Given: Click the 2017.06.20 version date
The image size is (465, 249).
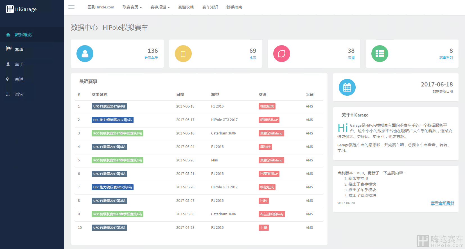Looking at the screenshot, I should tap(346, 203).
